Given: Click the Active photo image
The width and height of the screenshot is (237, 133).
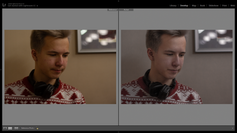Looking at the screenshot, I should [177, 67].
